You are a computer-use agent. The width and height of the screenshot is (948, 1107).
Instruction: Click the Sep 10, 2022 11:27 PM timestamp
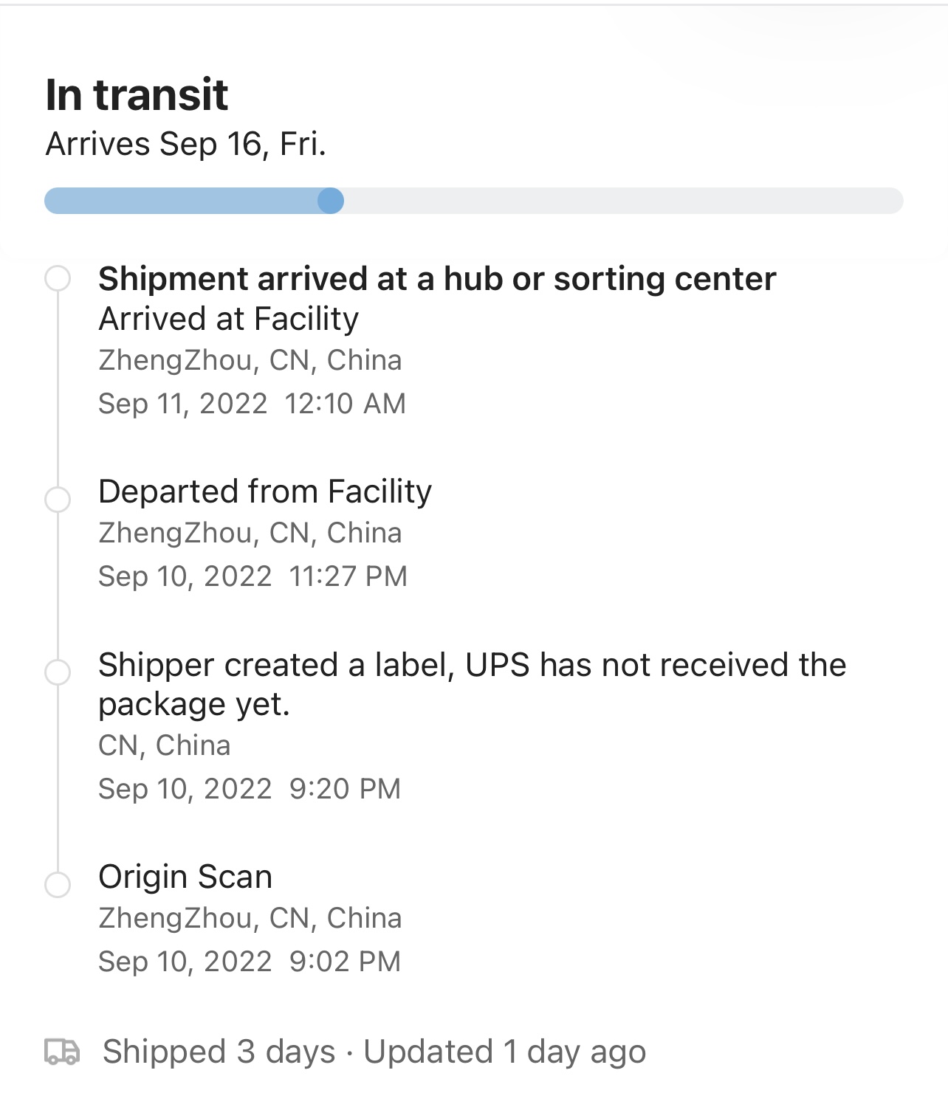click(253, 576)
